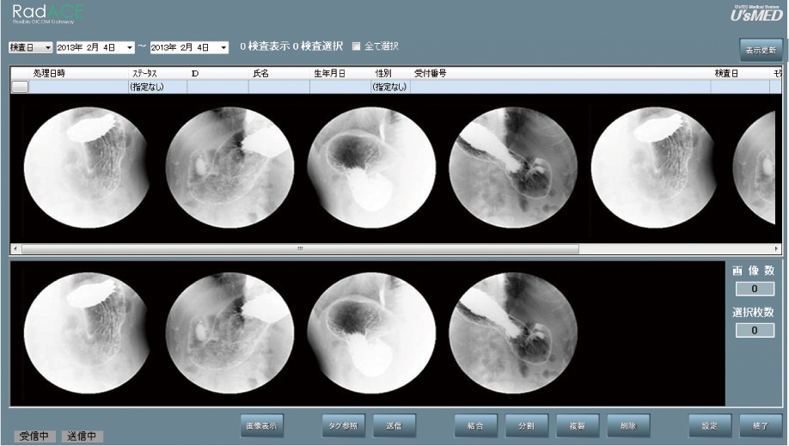
Task: Click the 性別 filter cell showing (指定なし)
Action: pyautogui.click(x=389, y=87)
